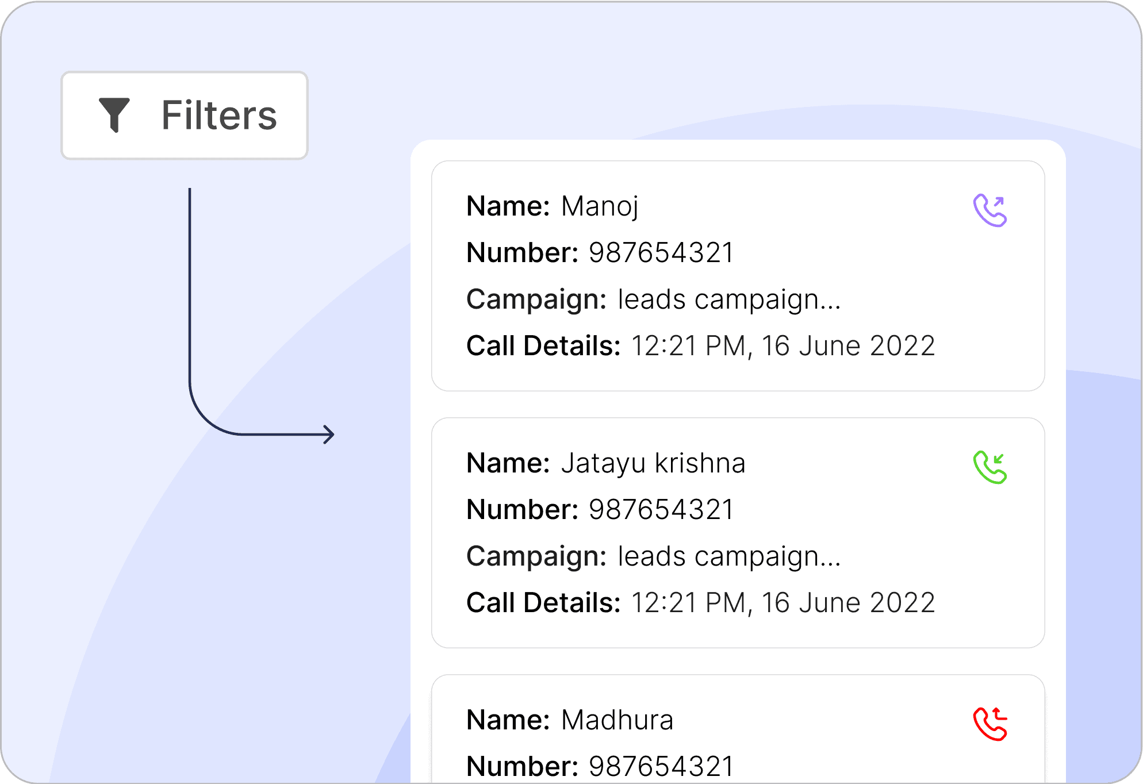Open the Jatayu krishna call record card
Screen dimensions: 1143x784
738,533
